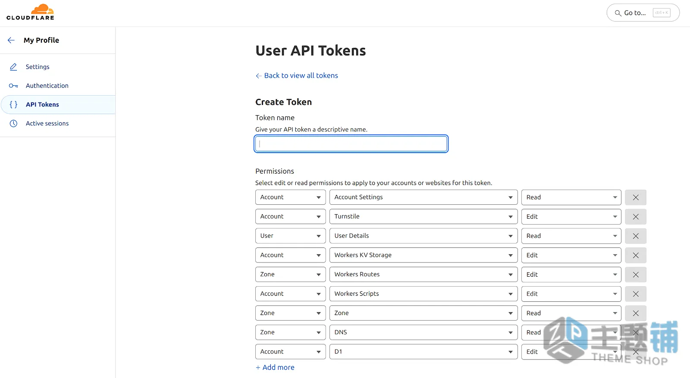Open the Turnstile resource dropdown

point(423,216)
